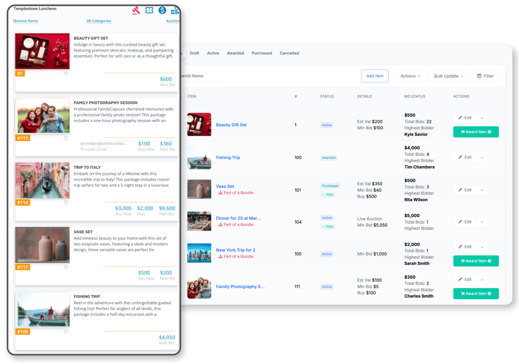This screenshot has height=364, width=519.
Task: Open the Actions dropdown
Action: [410, 76]
